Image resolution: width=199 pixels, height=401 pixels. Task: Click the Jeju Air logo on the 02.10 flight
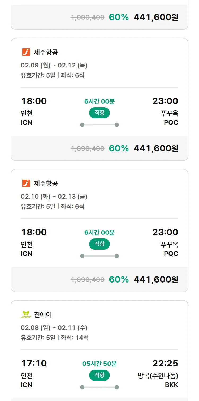tap(26, 183)
